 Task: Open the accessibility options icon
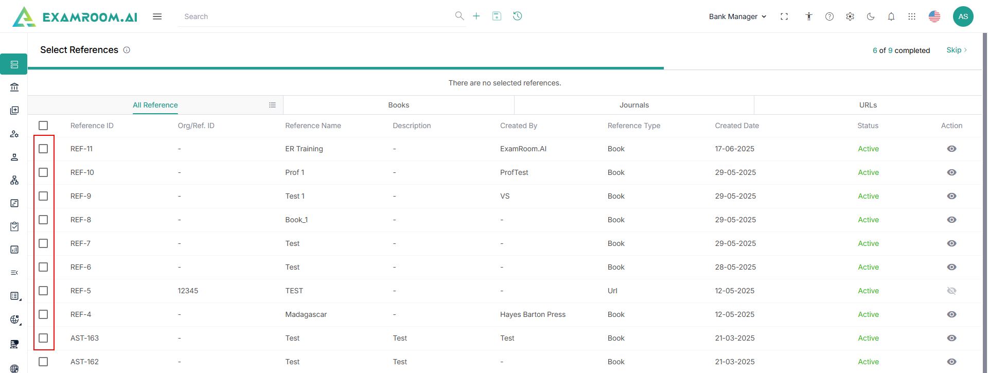[809, 16]
